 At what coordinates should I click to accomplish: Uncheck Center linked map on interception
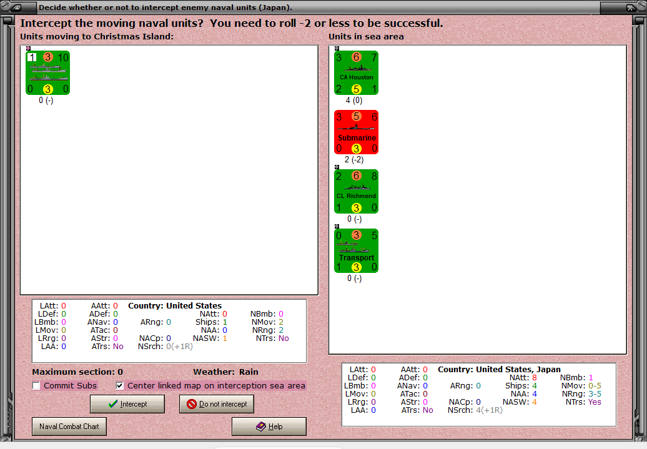coord(120,385)
